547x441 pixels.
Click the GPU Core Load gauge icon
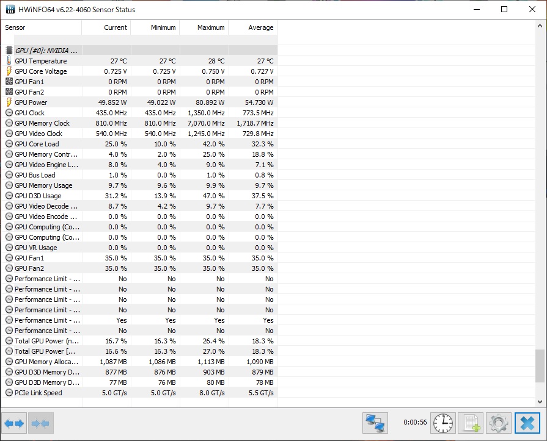pos(9,144)
